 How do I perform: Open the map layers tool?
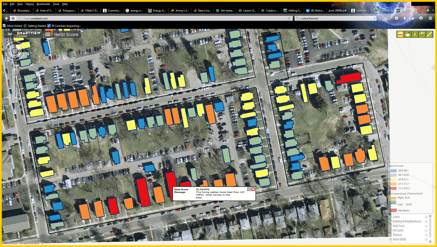tap(400, 34)
